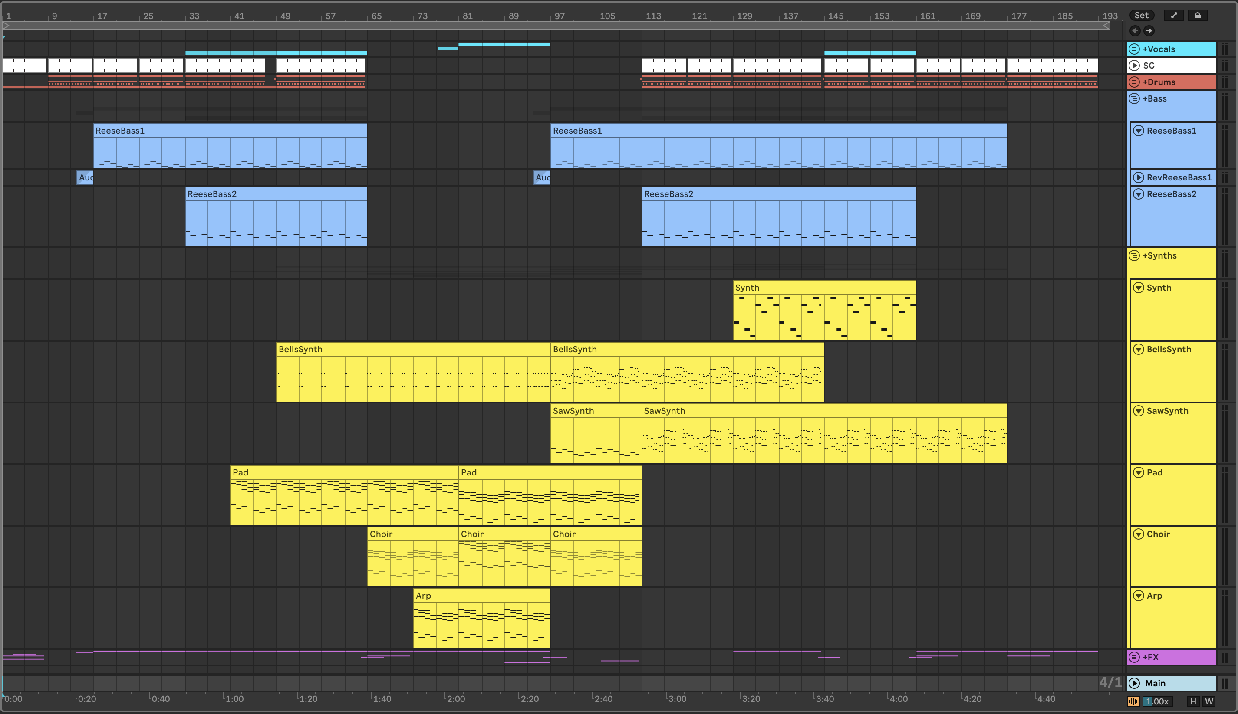Screen dimensions: 1238x714
Task: Click the 1.00x zoom field
Action: click(1157, 701)
